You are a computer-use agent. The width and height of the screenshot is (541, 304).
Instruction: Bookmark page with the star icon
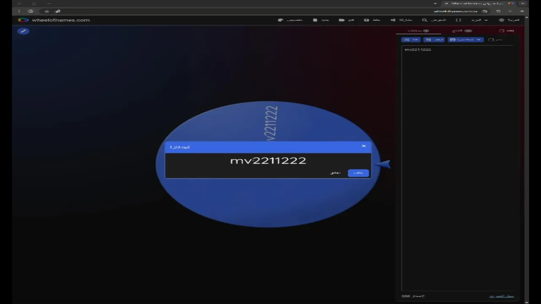coord(47,11)
